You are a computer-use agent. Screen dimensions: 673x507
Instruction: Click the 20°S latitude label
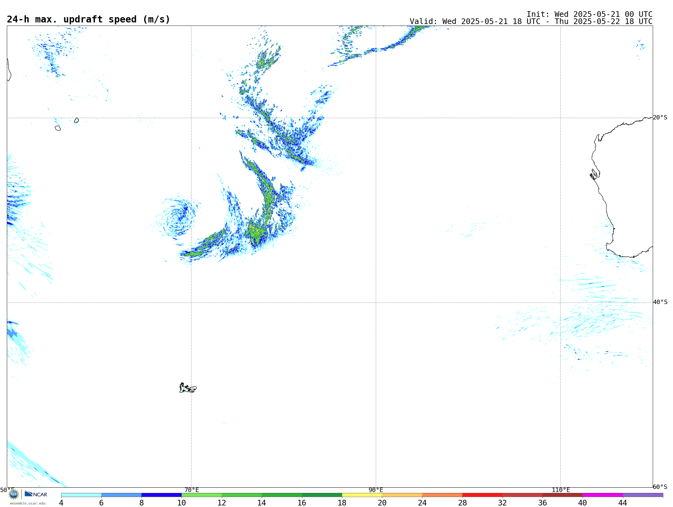coord(660,118)
